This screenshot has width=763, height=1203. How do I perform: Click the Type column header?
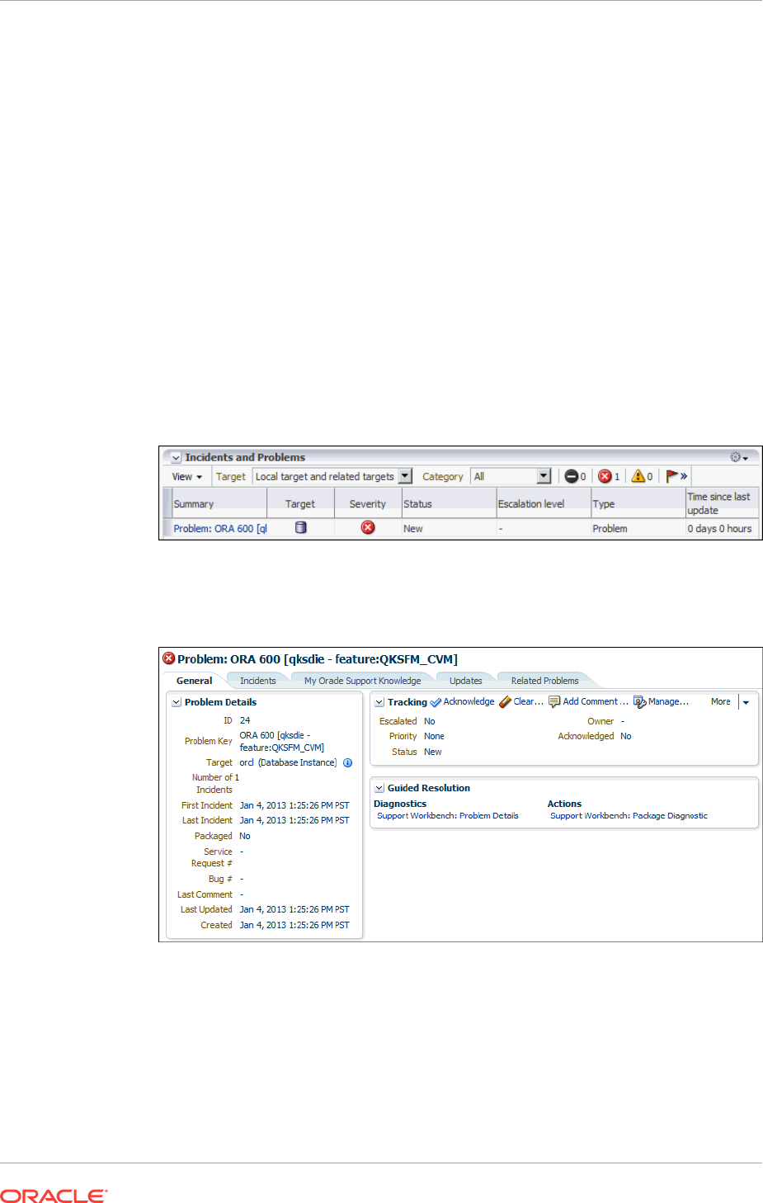(638, 503)
